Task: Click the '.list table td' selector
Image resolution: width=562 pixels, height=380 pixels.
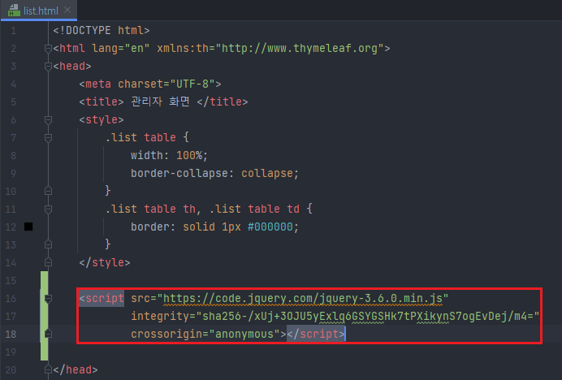Action: [x=254, y=209]
